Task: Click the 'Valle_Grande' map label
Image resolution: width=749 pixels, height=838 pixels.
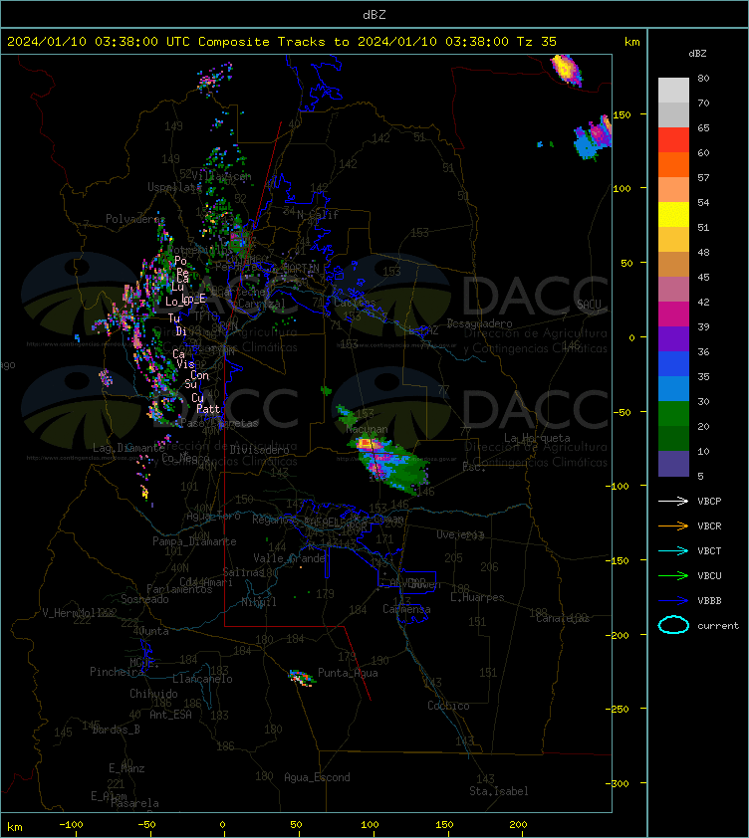Action: tap(290, 558)
